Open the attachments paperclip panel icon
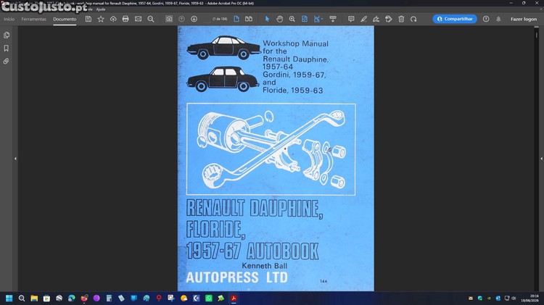 click(7, 62)
